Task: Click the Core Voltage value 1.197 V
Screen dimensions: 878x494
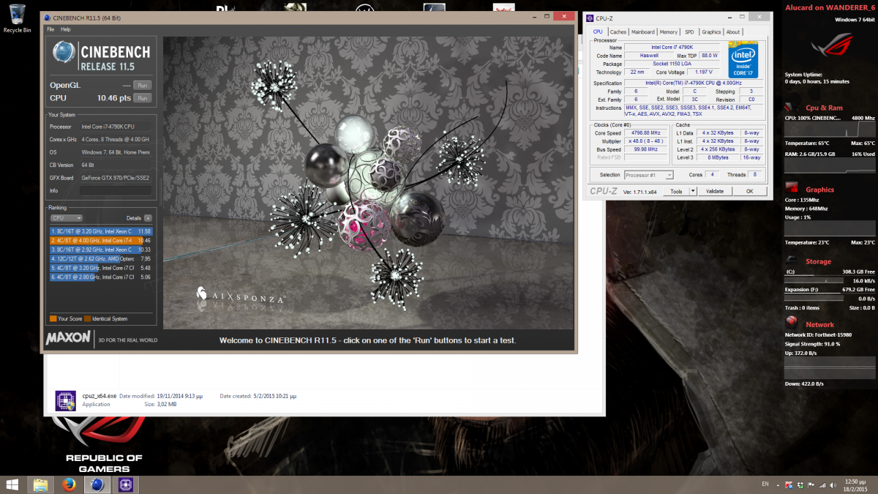Action: point(704,72)
